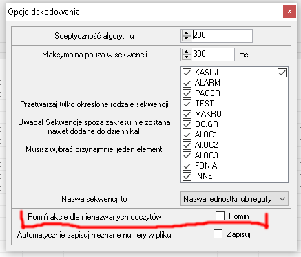Viewport: 301px width, 257px height.
Task: Click the Automatycznie zapisuj nieznane numery label
Action: tap(94, 235)
